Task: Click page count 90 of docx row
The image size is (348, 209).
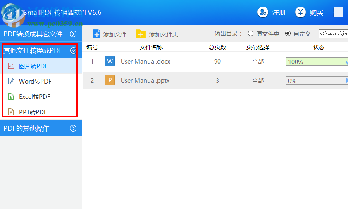Action: tap(217, 62)
